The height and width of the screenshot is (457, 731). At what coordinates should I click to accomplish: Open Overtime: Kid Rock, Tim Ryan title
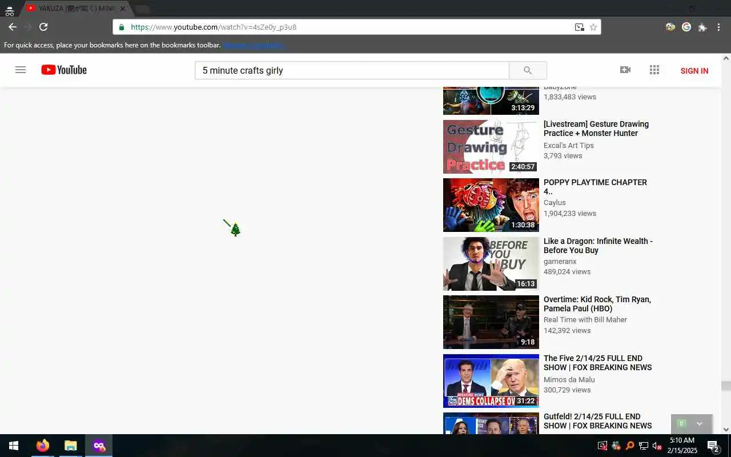597,304
